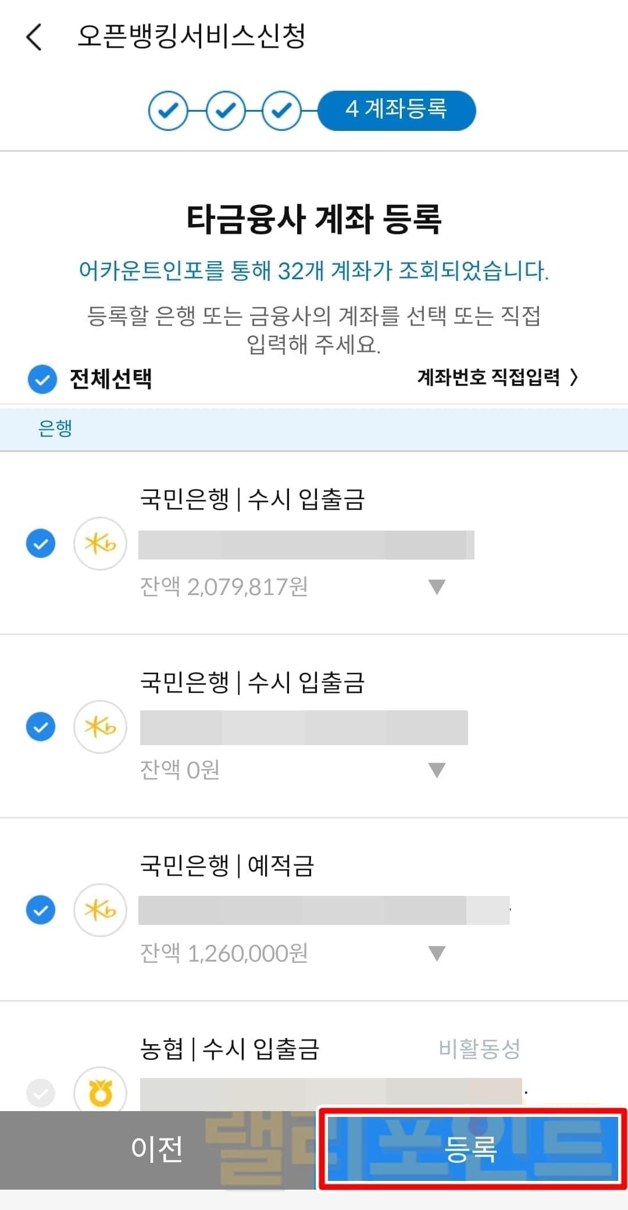Tap the 농협 bank logo icon
This screenshot has height=1210, width=628.
100,1092
